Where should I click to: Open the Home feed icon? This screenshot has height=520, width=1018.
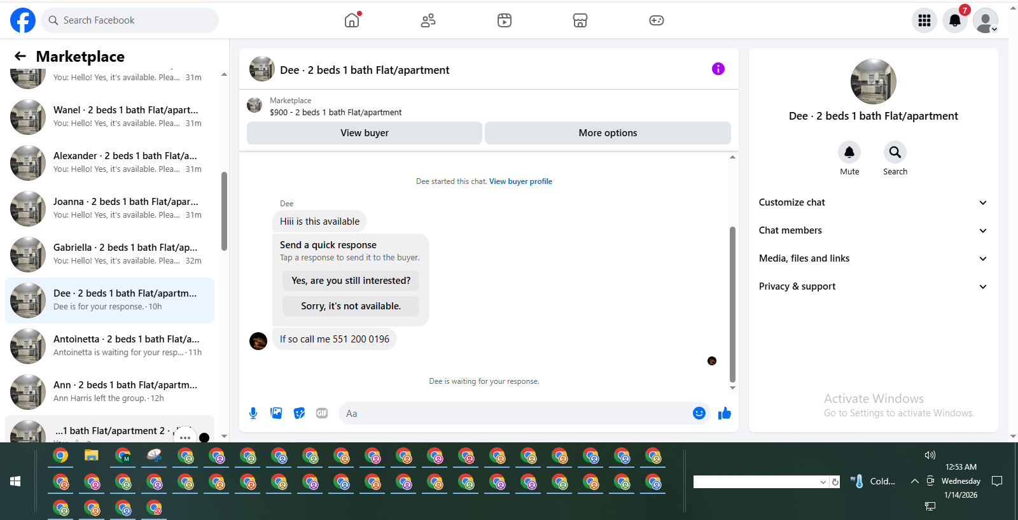tap(352, 20)
